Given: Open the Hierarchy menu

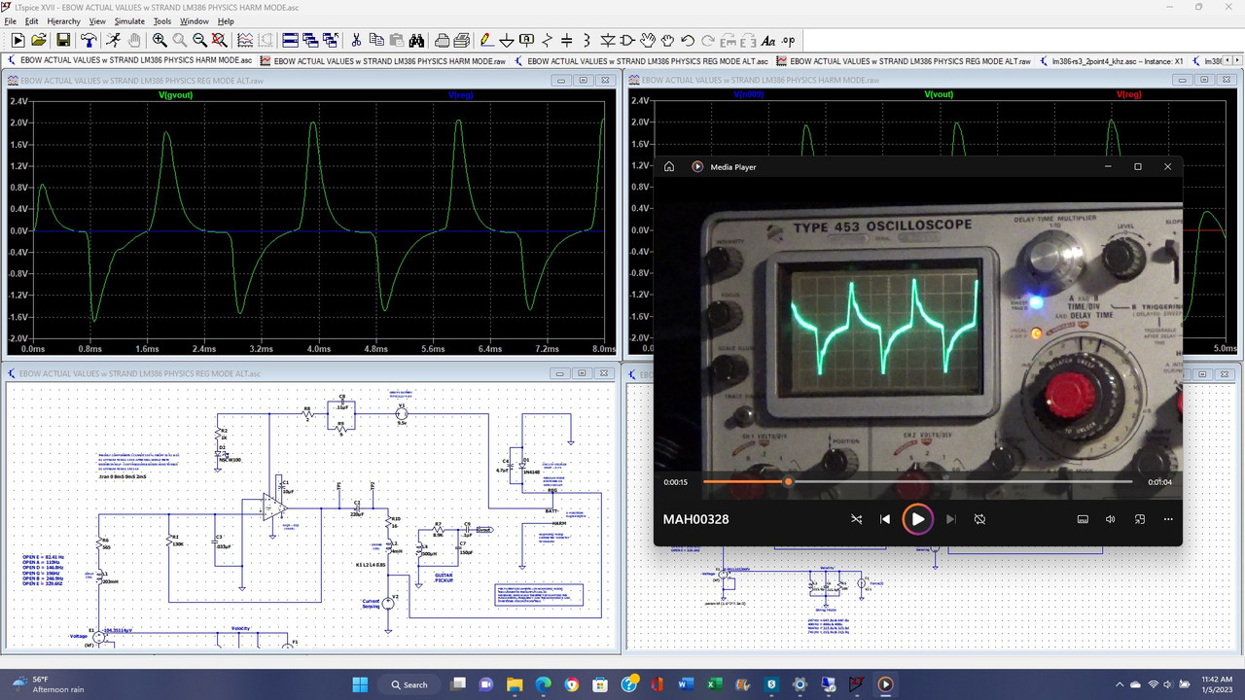Looking at the screenshot, I should pyautogui.click(x=64, y=20).
